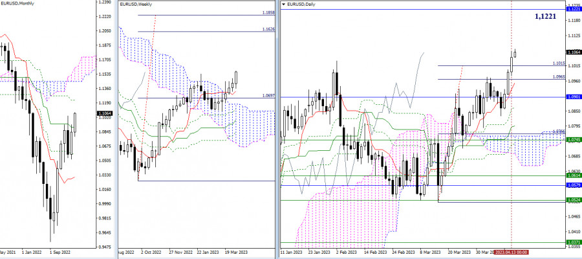Click the green 1.0745 price tag
Image resolution: width=582 pixels, height=259 pixels.
click(x=574, y=139)
